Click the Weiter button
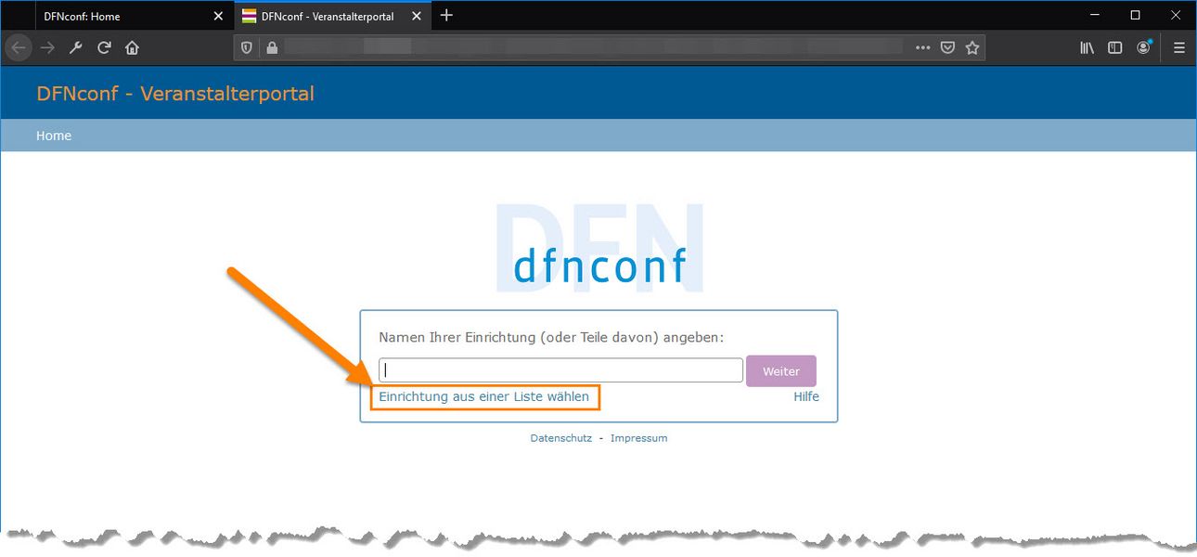The width and height of the screenshot is (1197, 557). coord(781,370)
